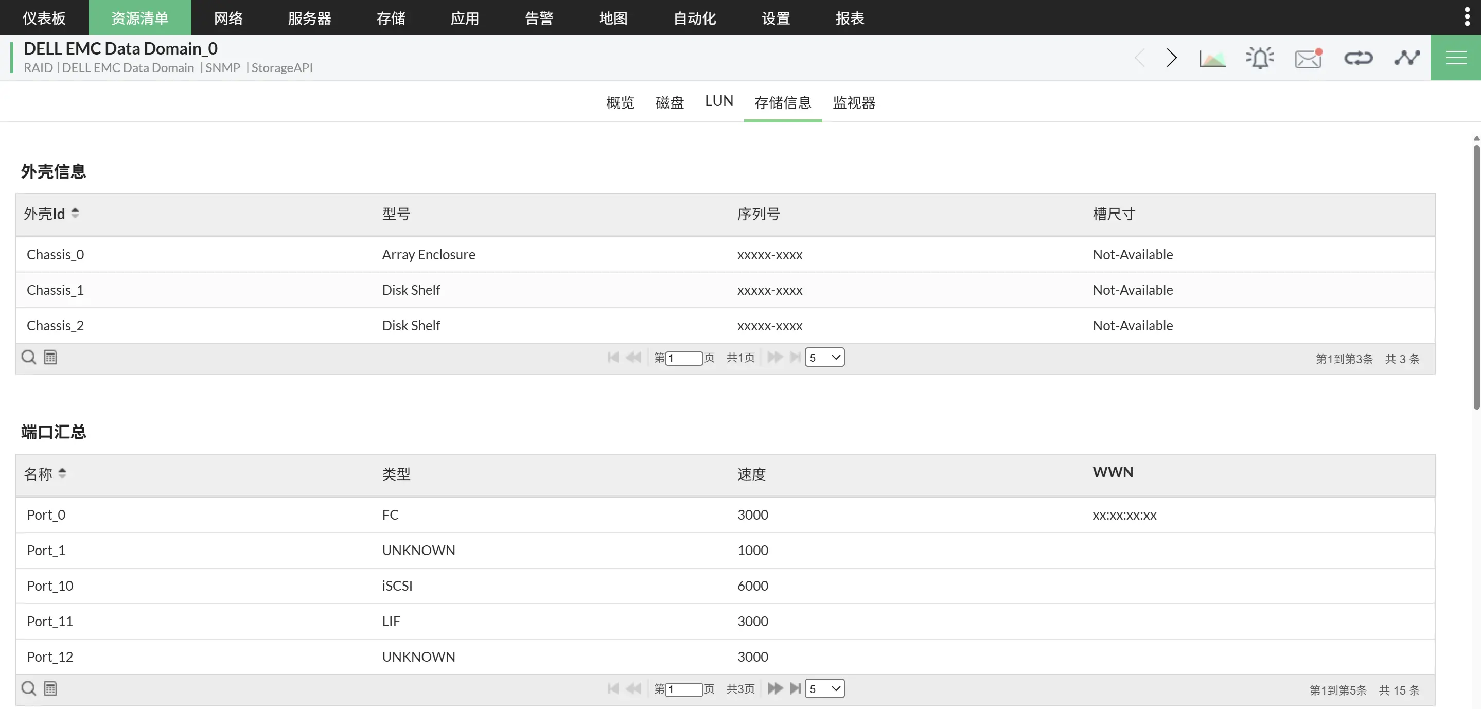The height and width of the screenshot is (709, 1481).
Task: Click the vertical scrollbar on right
Action: coord(1476,276)
